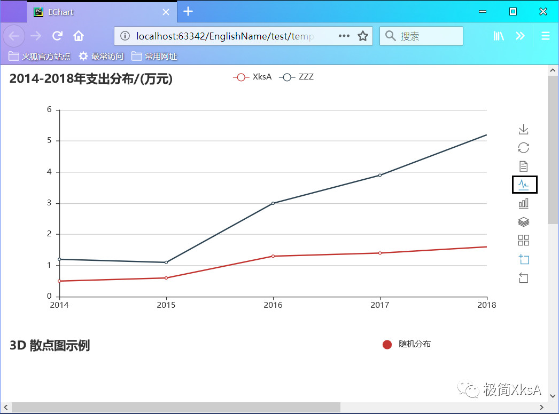Activate the area zoom tool icon
This screenshot has width=559, height=414.
(523, 259)
